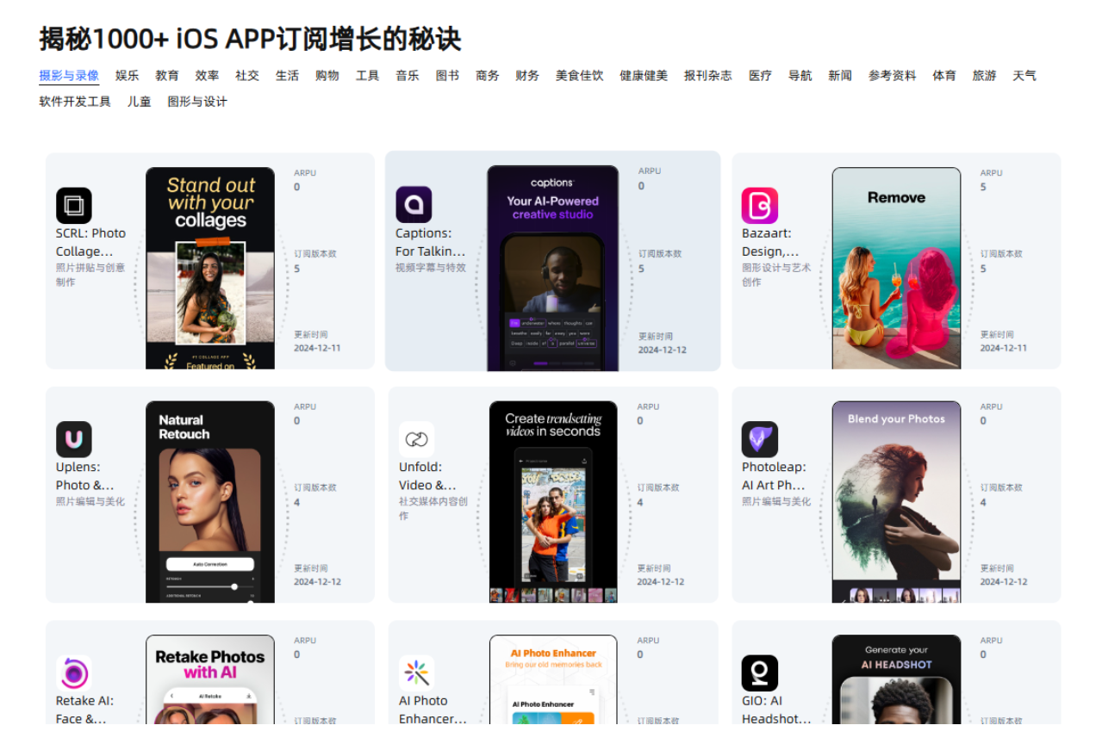
Task: Open the 教育 category
Action: [x=167, y=76]
